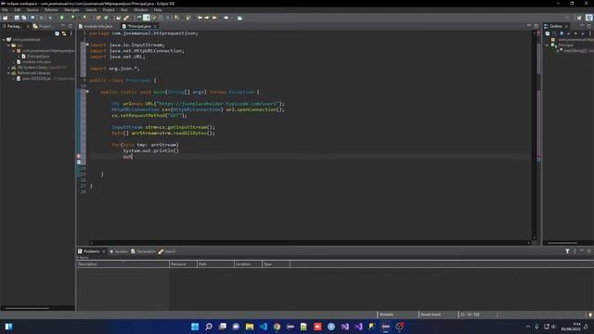The width and height of the screenshot is (594, 334).
Task: Collapse the Referenced Libraries node
Action: point(8,73)
